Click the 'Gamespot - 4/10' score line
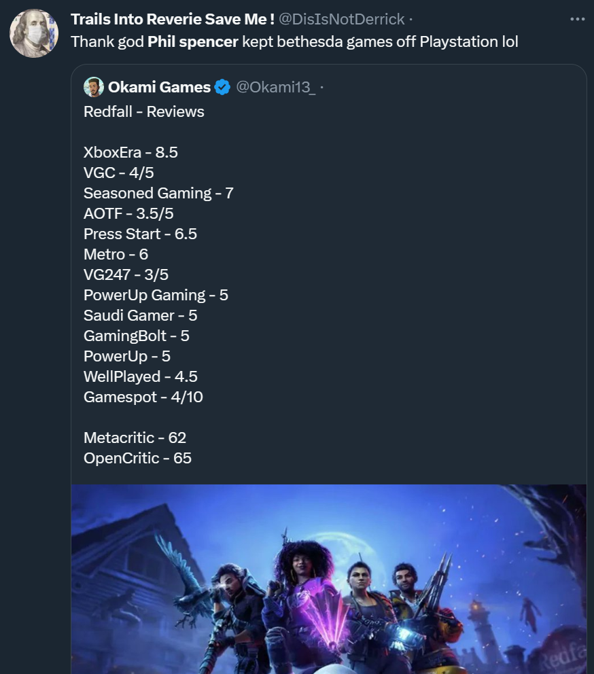594x674 pixels. pos(143,397)
